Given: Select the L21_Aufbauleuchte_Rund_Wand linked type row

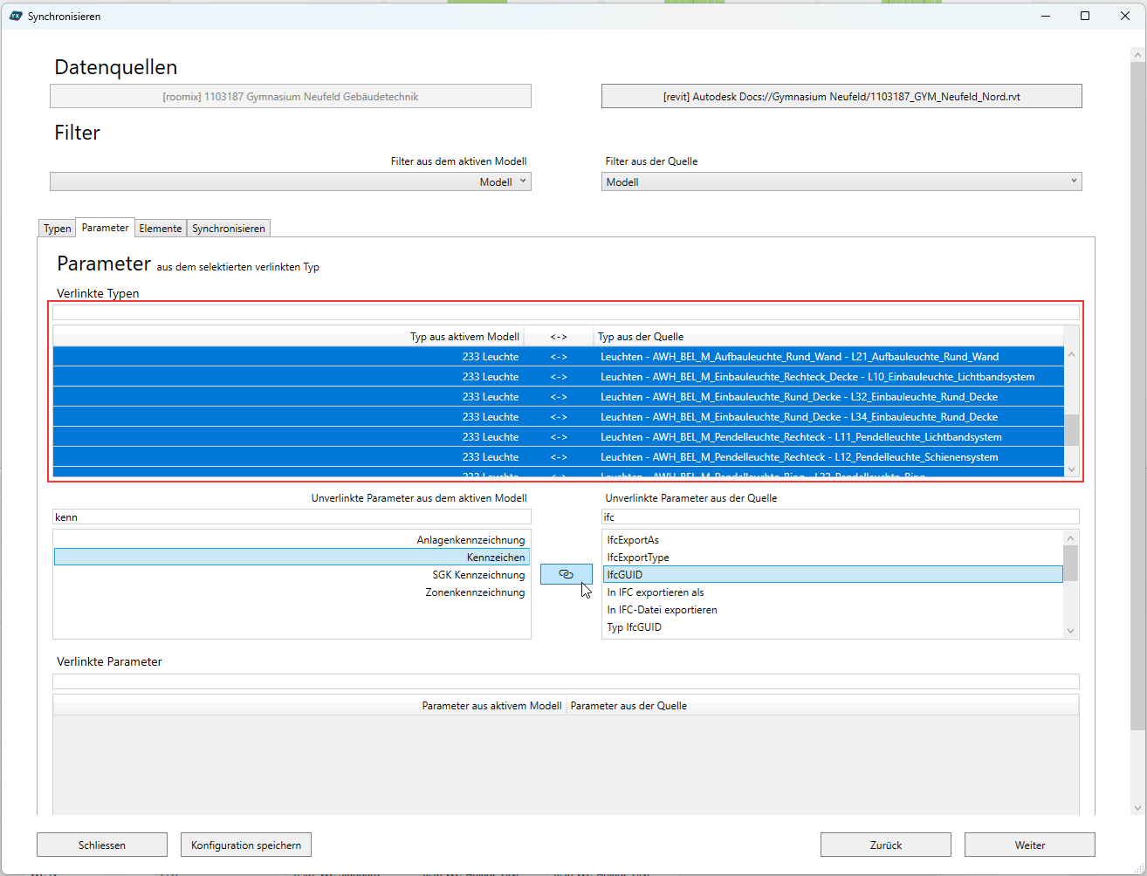Looking at the screenshot, I should click(799, 357).
